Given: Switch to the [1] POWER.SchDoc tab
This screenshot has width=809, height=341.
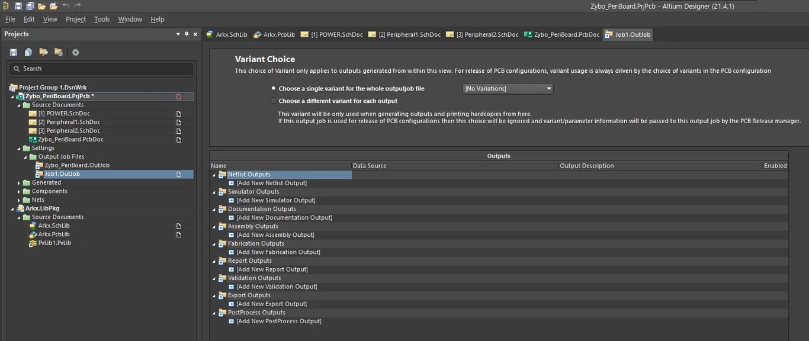Looking at the screenshot, I should pos(332,34).
